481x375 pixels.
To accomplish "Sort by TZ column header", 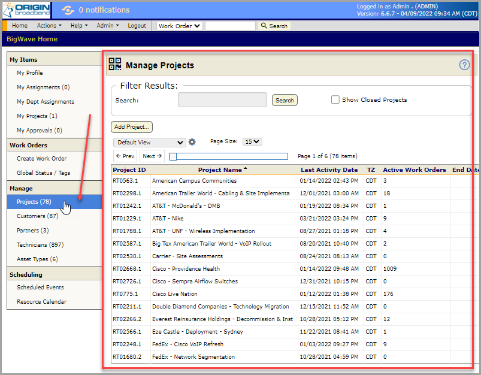I will (371, 170).
